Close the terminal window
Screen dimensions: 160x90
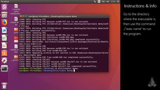click(21, 16)
